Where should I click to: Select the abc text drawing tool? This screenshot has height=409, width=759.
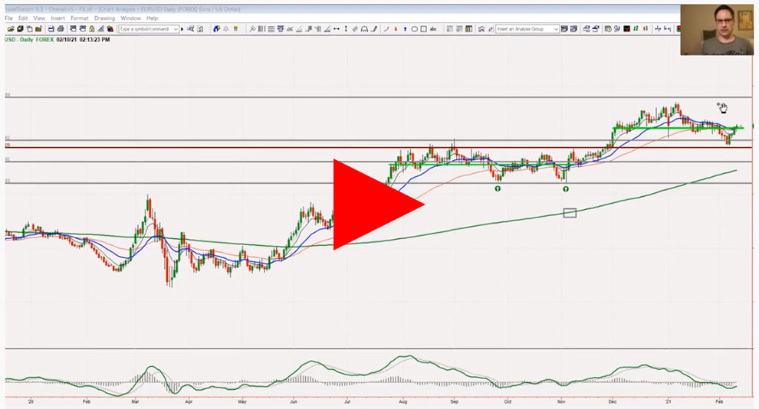[x=433, y=29]
